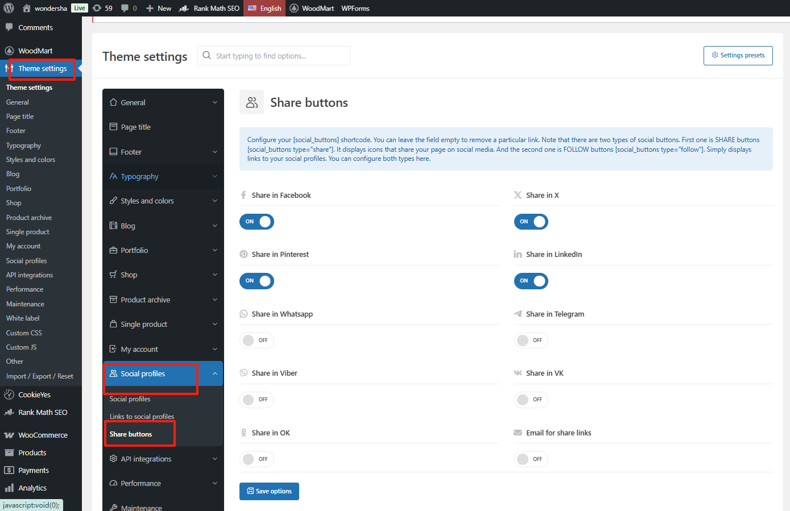Image resolution: width=790 pixels, height=511 pixels.
Task: Open the Settings presets button
Action: [x=738, y=56]
